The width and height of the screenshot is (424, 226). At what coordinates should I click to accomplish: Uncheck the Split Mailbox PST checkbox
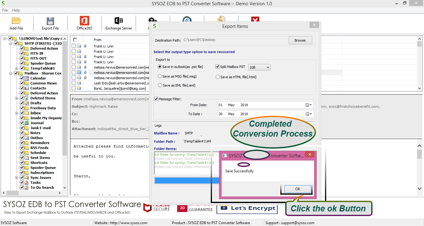click(x=218, y=67)
